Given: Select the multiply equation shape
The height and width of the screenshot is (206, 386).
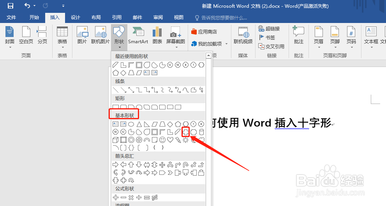Looking at the screenshot, I should pos(131,197).
